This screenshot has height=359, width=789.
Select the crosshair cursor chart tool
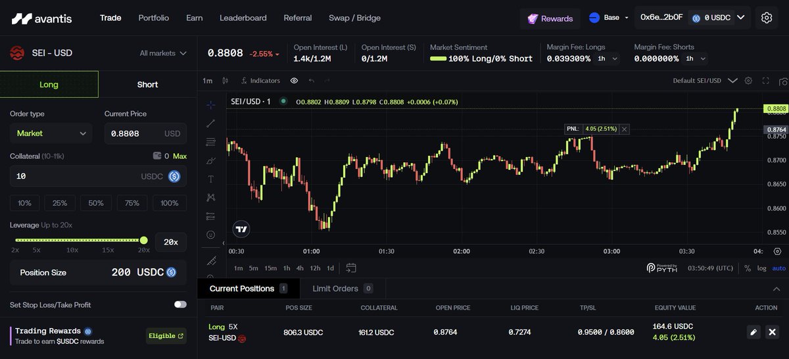[210, 105]
